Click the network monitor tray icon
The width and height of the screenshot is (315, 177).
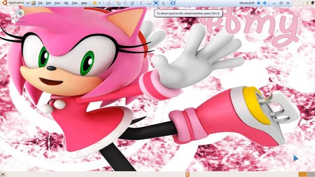pyautogui.click(x=313, y=3)
